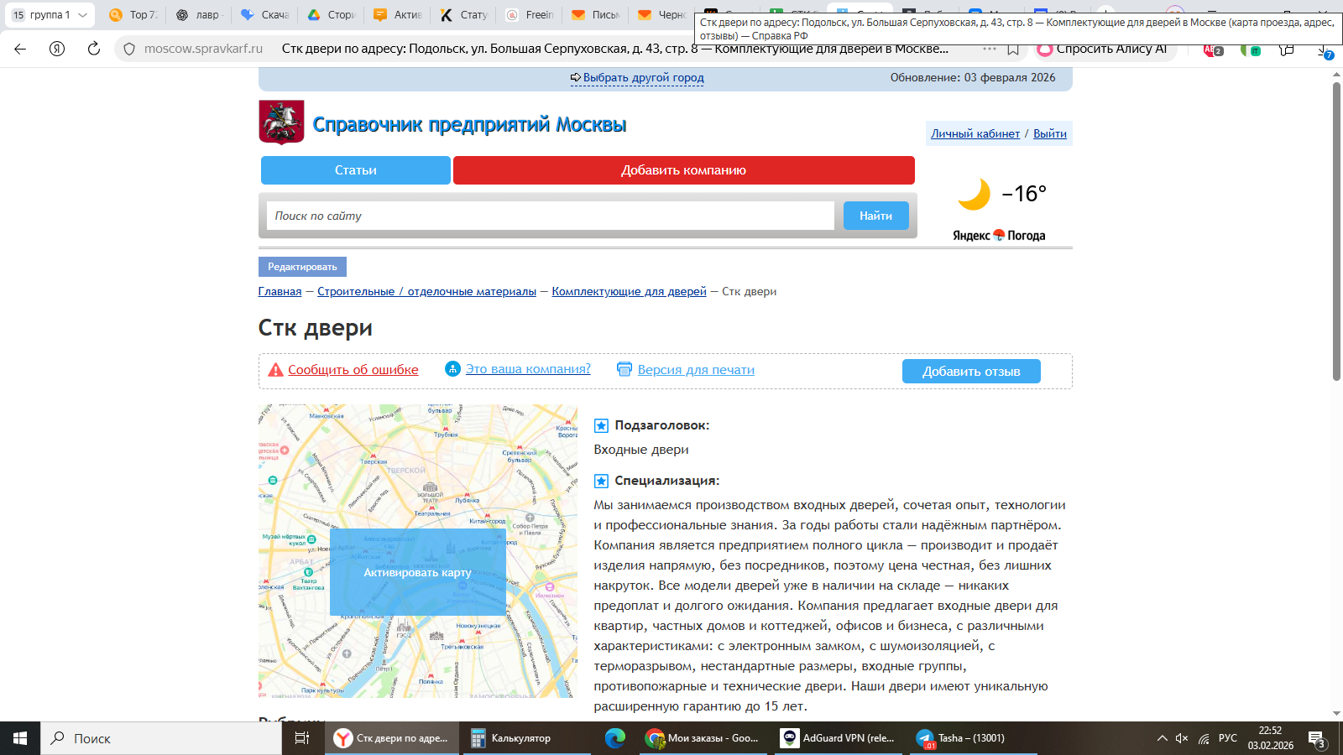1343x755 pixels.
Task: Open 'Версия для печати' link
Action: 696,370
